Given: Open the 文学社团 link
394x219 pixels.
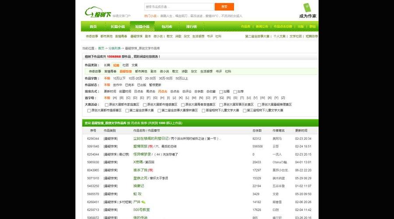Looking at the screenshot, I should [x=295, y=36].
